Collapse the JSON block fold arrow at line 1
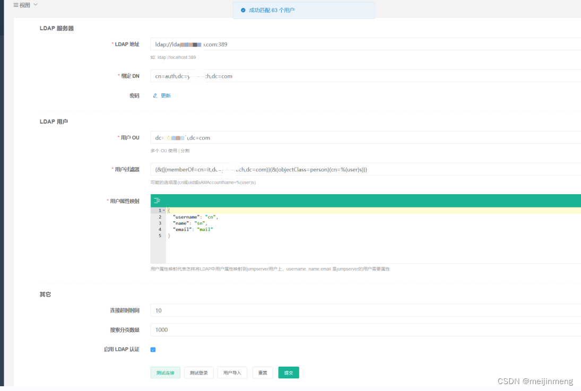 164,211
